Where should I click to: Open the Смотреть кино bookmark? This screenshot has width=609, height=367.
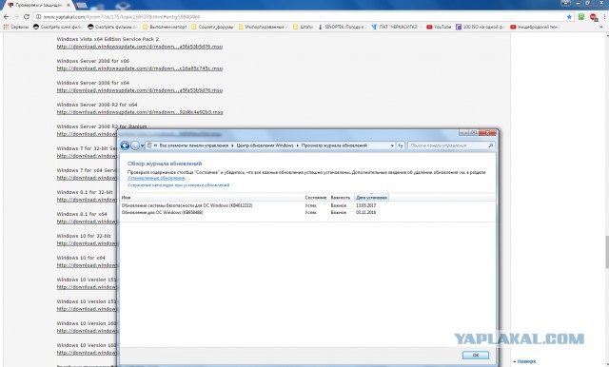(57, 27)
